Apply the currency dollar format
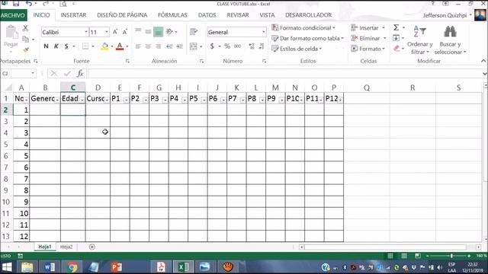The width and height of the screenshot is (488, 274). coord(212,46)
